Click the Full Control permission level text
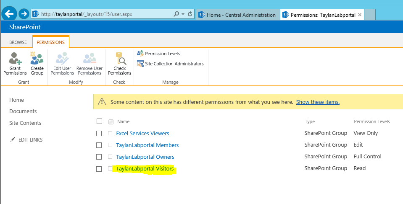This screenshot has height=204, width=403. click(x=368, y=157)
